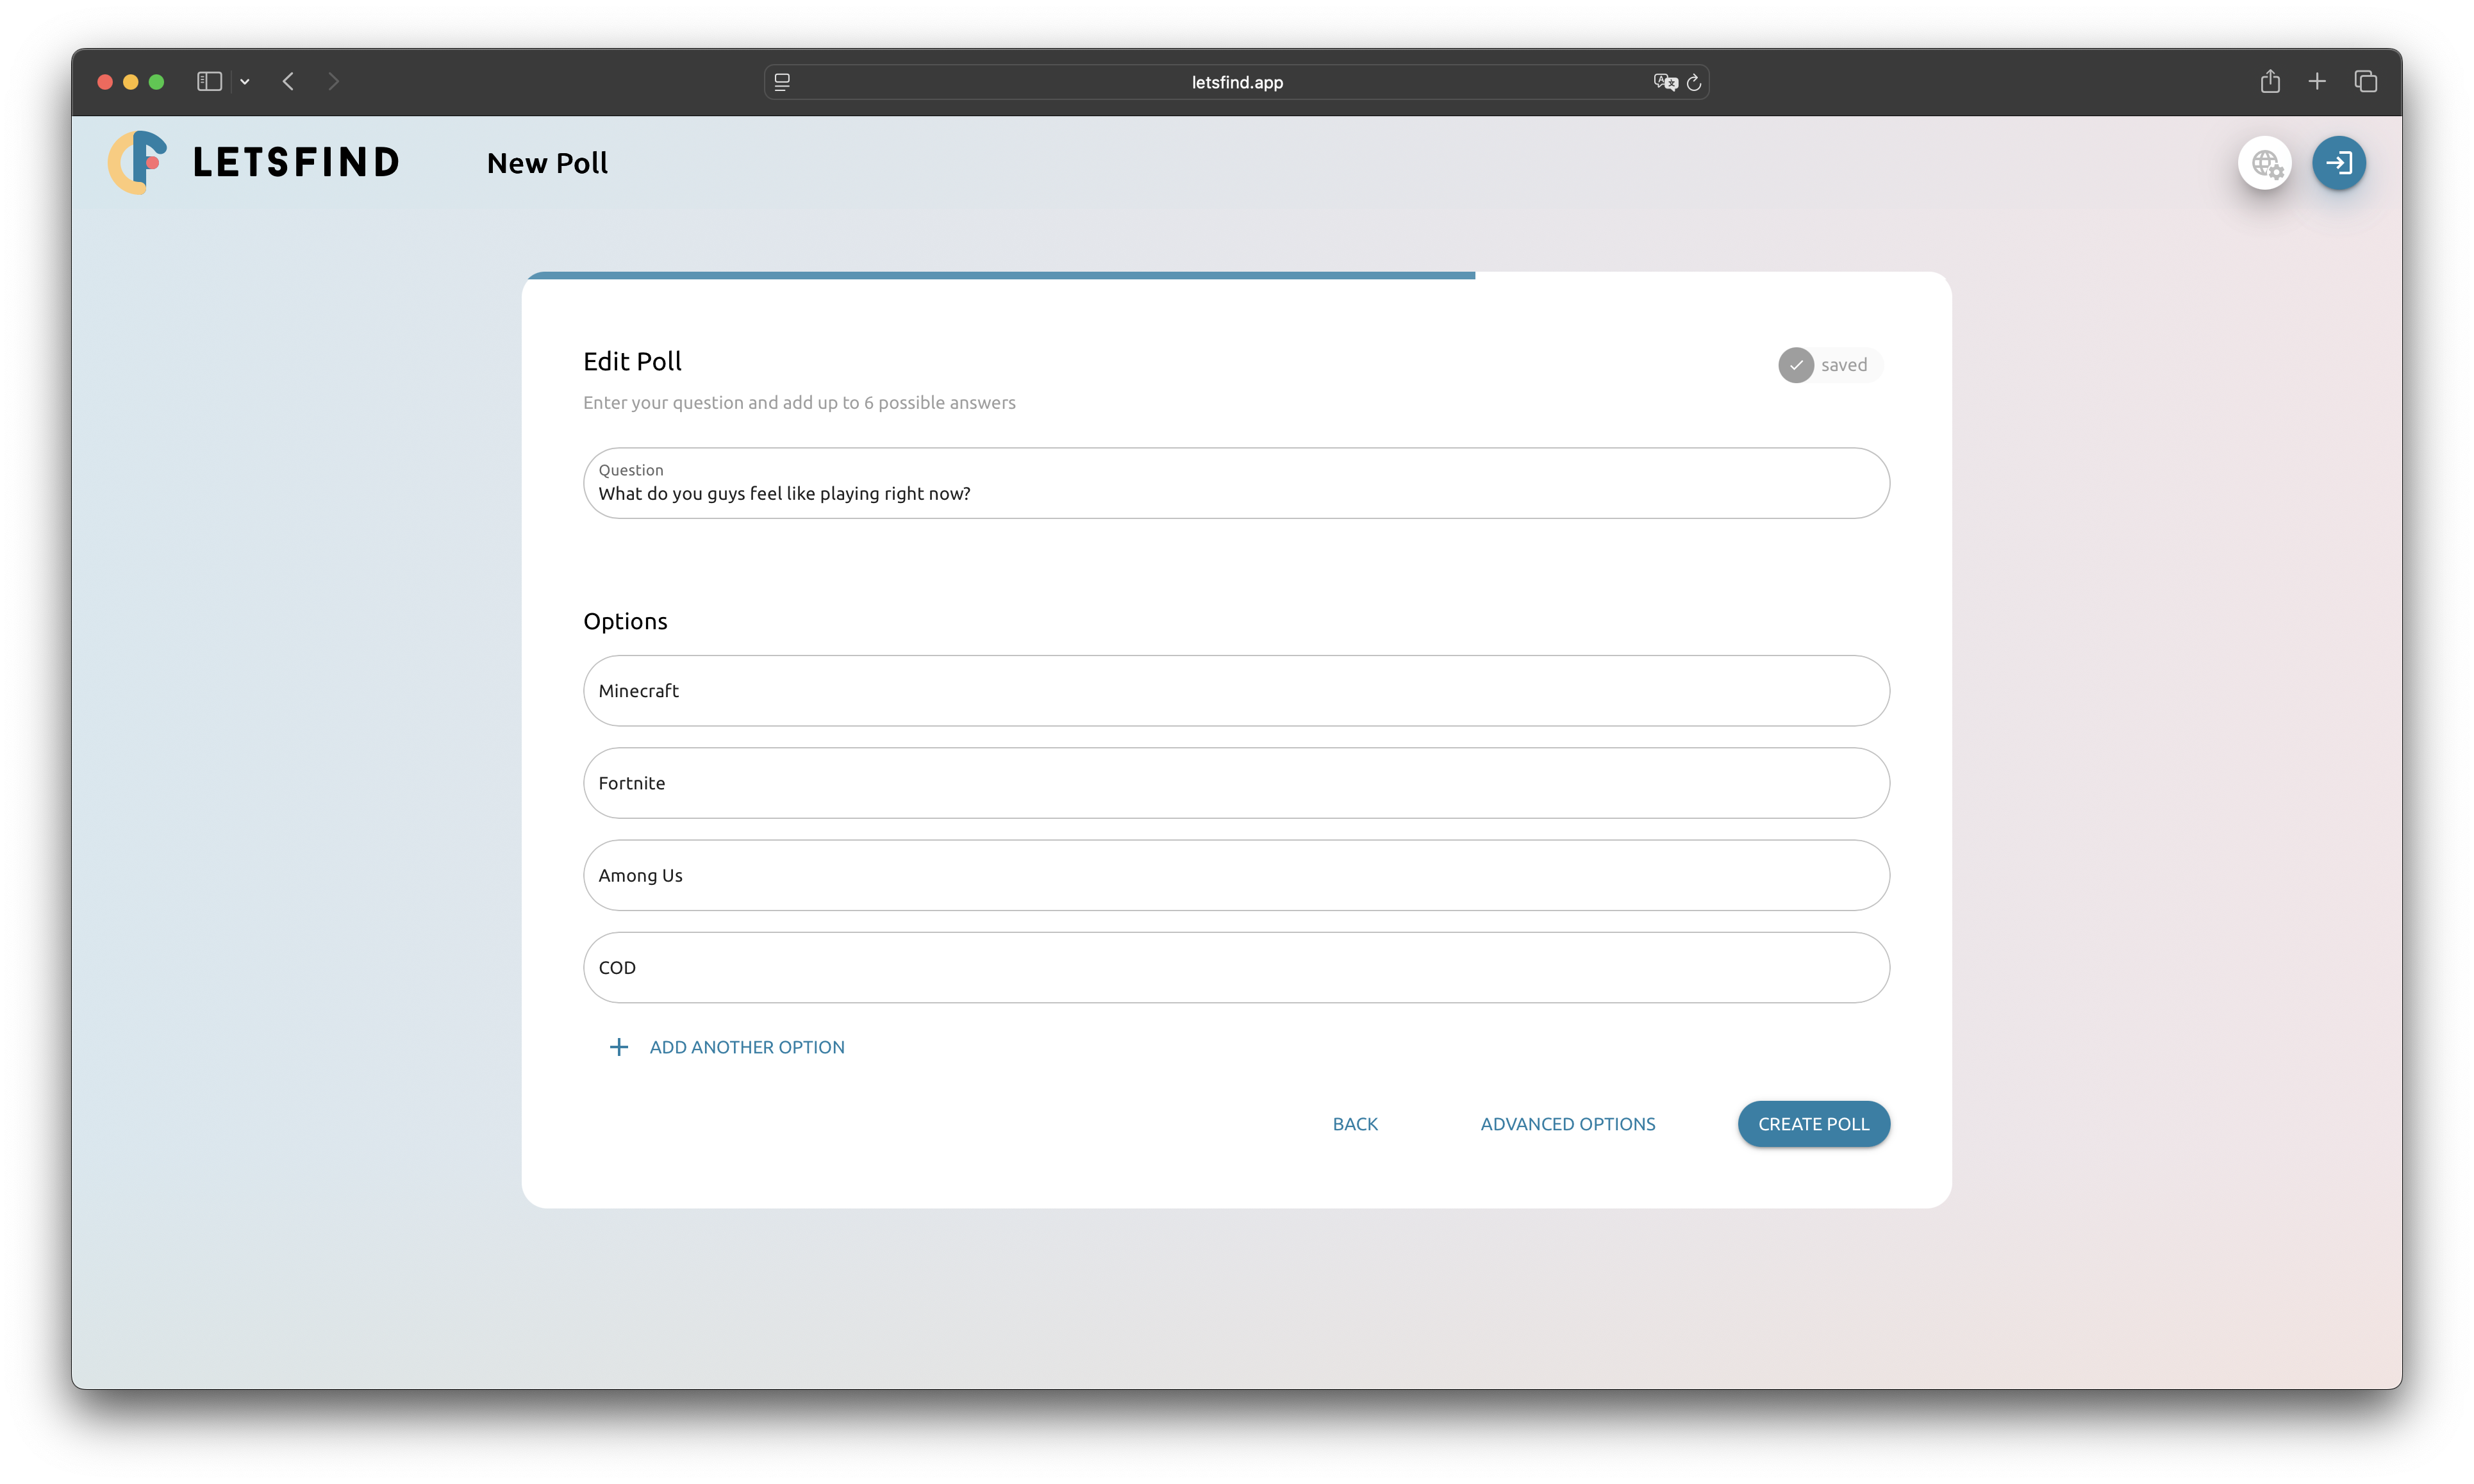The image size is (2474, 1484).
Task: Click the LetsFind logo icon
Action: coord(138,162)
